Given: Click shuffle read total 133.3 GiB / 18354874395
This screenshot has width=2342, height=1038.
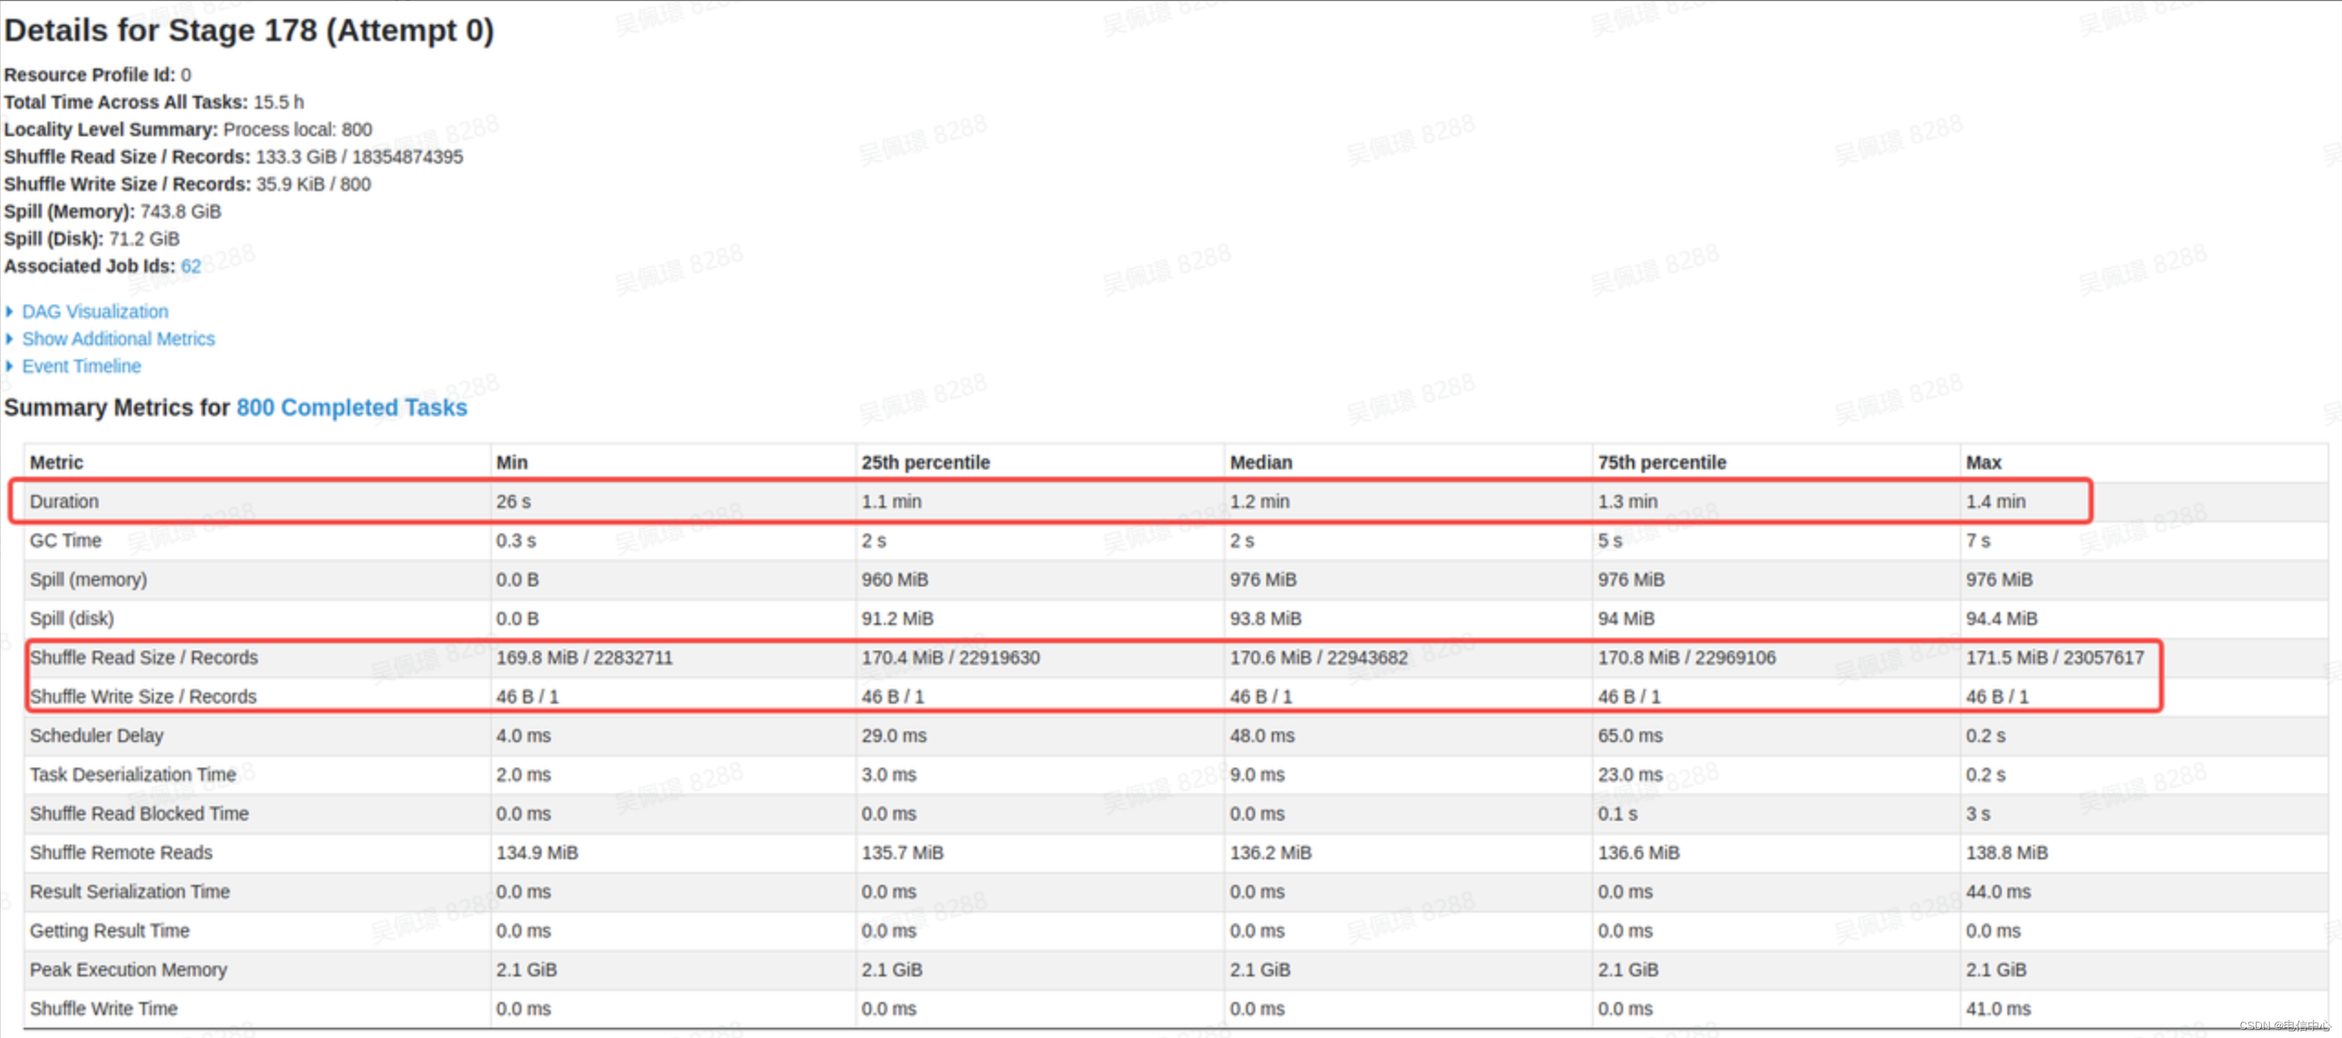Looking at the screenshot, I should tap(359, 156).
